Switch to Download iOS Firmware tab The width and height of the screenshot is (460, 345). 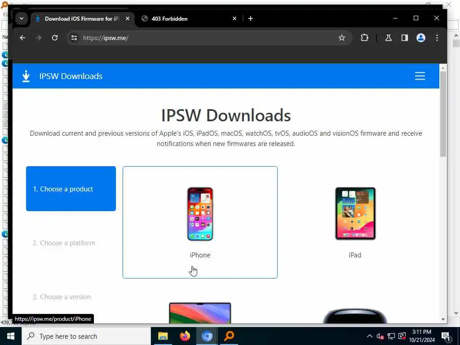pos(82,19)
